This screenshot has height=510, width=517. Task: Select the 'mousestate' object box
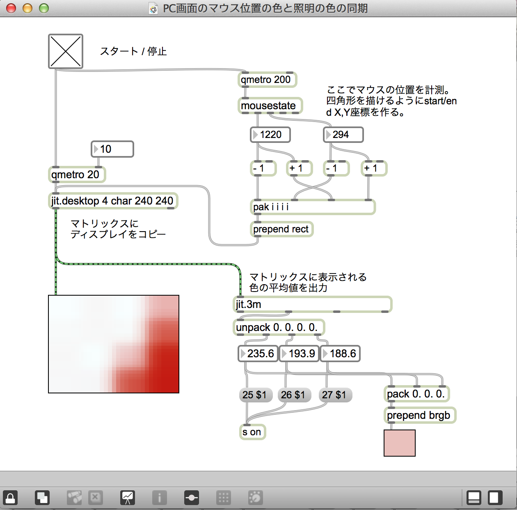(x=269, y=106)
